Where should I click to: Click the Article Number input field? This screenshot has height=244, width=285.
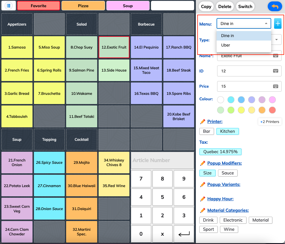pos(162,160)
